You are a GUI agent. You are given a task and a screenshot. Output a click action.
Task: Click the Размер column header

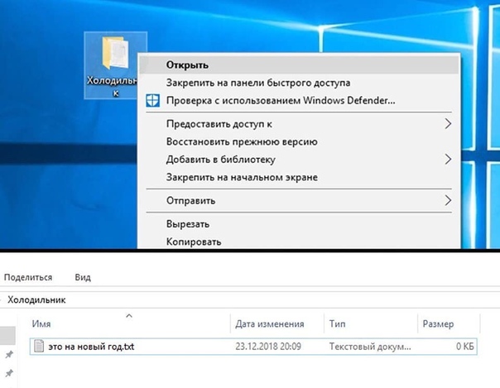coord(438,324)
